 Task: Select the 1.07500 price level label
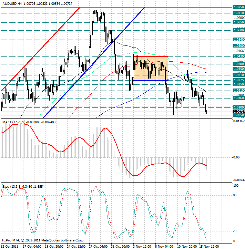tap(239, 7)
